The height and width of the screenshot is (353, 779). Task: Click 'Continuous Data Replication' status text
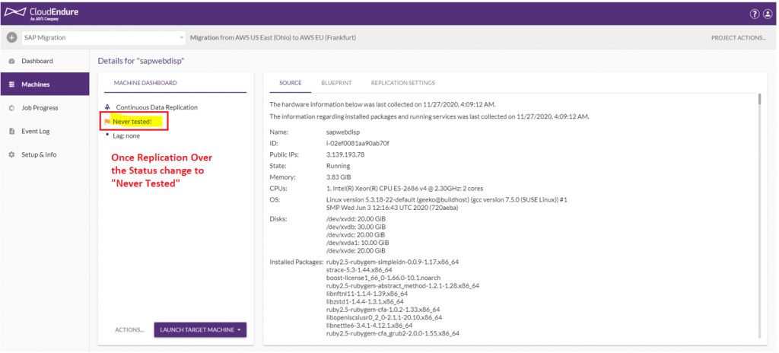click(x=157, y=107)
